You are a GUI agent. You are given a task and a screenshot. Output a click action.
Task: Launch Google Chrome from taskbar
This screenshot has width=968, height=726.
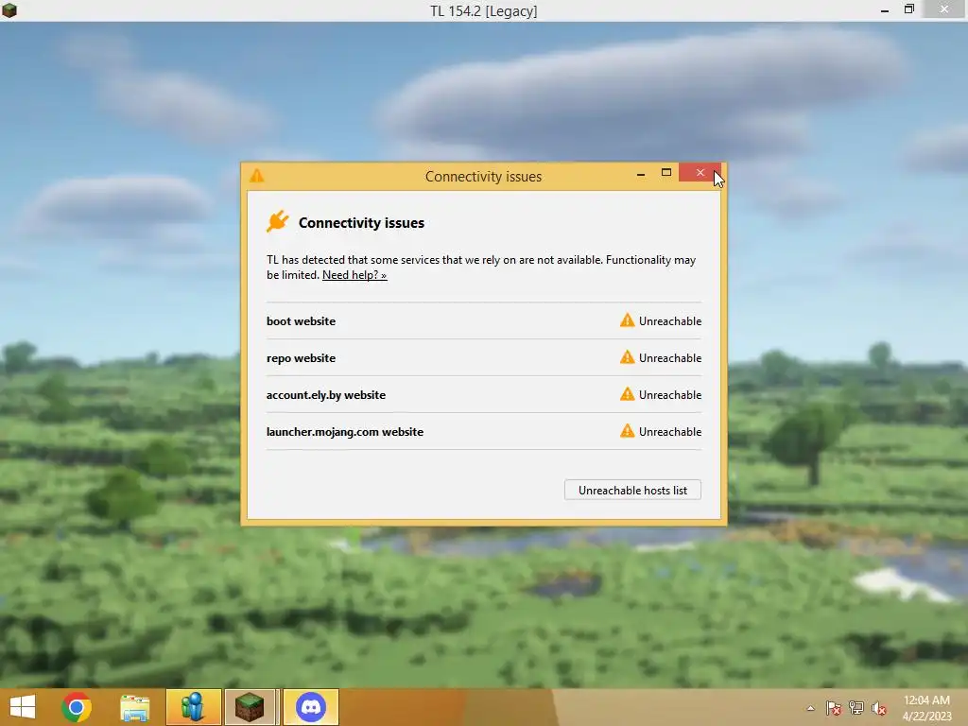tap(77, 707)
